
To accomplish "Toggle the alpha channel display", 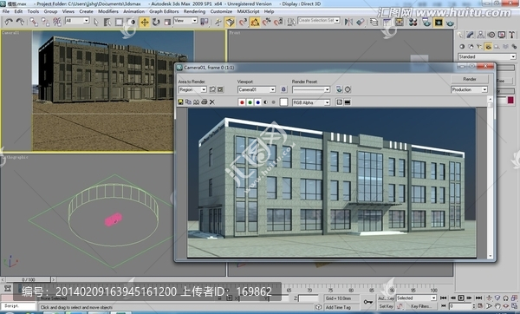I will (266, 102).
